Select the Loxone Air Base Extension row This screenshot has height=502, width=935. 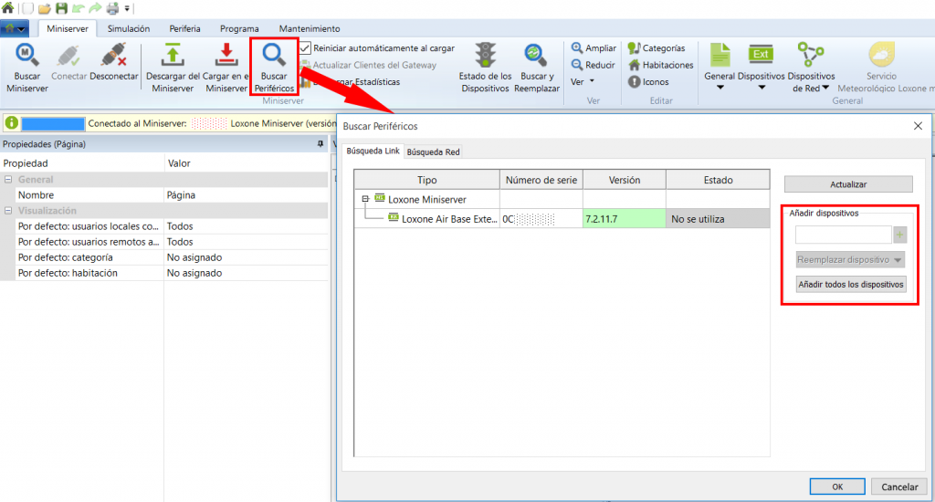[444, 219]
